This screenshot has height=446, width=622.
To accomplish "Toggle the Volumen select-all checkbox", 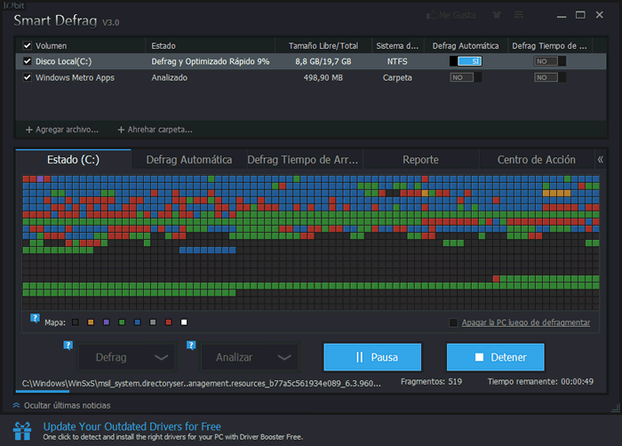I will (27, 45).
